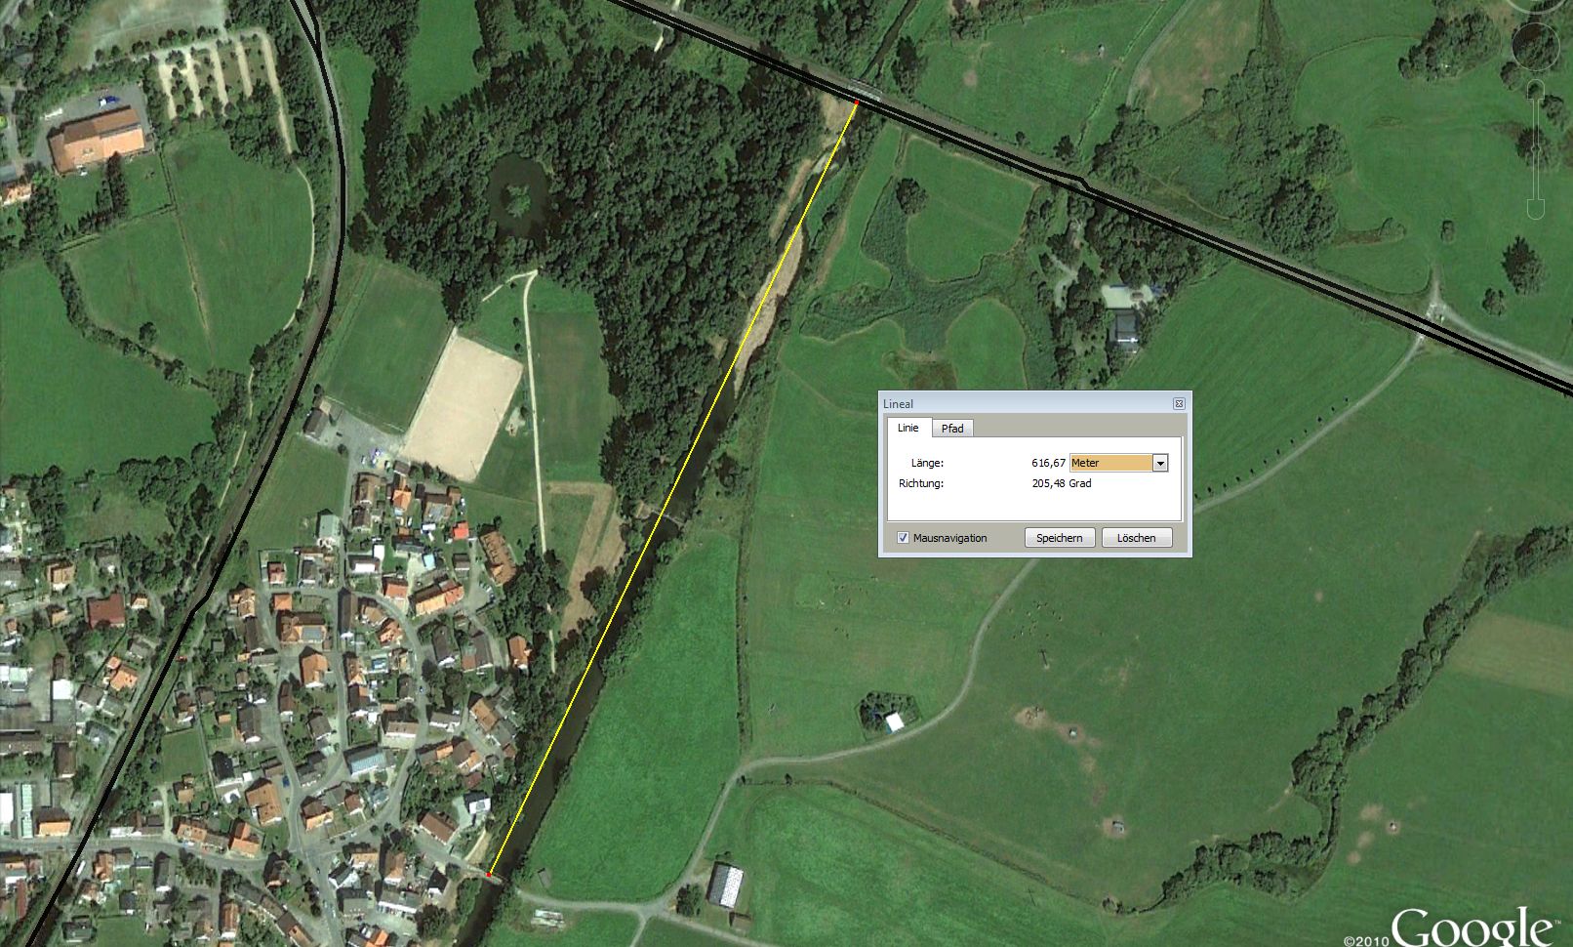The width and height of the screenshot is (1573, 947).
Task: Click zoom-in end of zoom slider
Action: [1535, 90]
